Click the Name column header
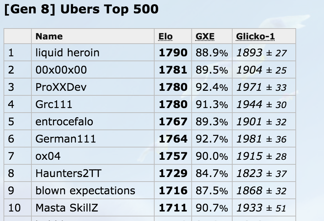Image resolution: width=324 pixels, height=221 pixels. tap(49, 37)
